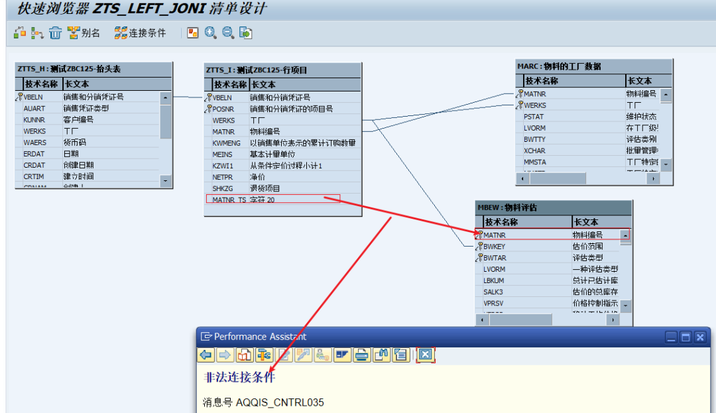Click ZTTS_H vertical scrollbar thumb
The height and width of the screenshot is (413, 716).
coord(165,122)
